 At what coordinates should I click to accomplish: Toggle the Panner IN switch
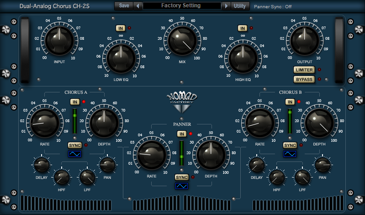[182, 134]
